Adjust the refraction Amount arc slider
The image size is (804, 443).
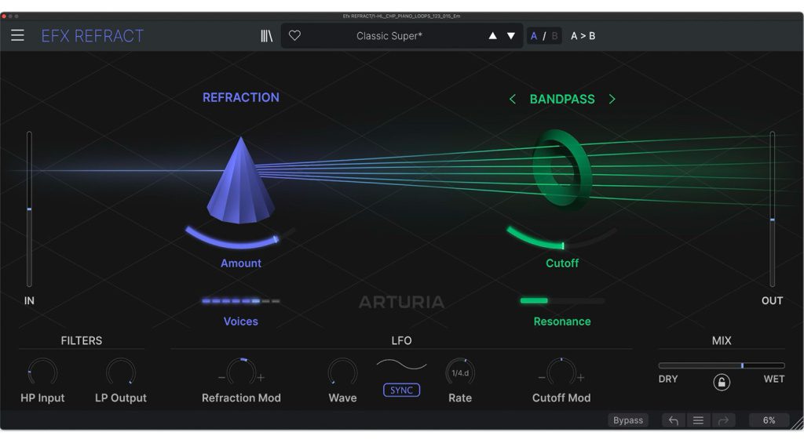point(240,237)
